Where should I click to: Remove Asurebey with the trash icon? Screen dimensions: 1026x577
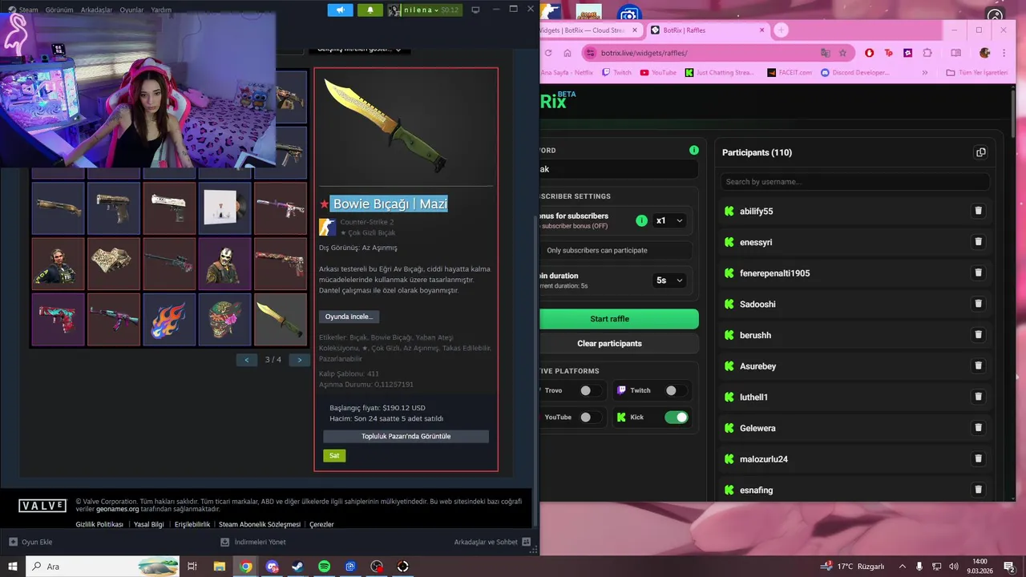978,365
